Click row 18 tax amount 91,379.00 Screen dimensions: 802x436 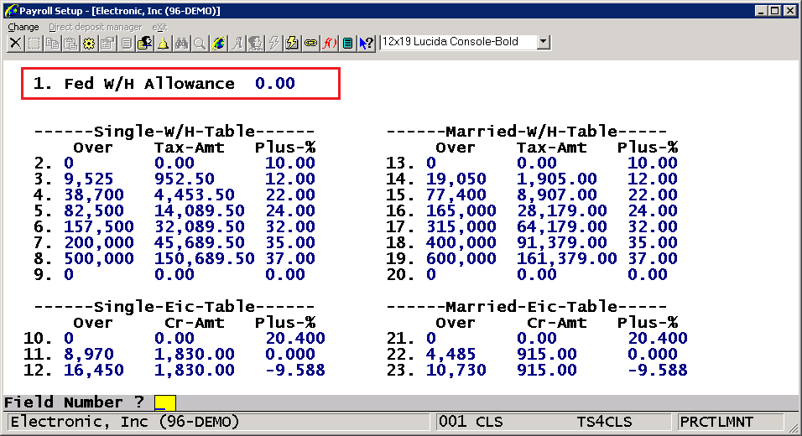(561, 242)
